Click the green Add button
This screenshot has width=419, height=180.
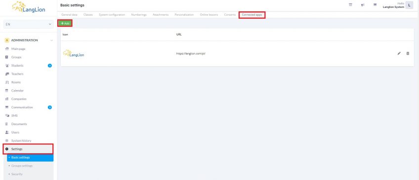click(65, 23)
